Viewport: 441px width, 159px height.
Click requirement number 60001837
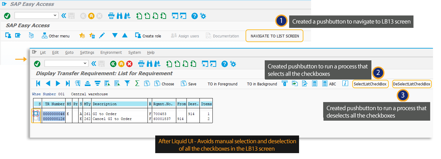(x=162, y=119)
